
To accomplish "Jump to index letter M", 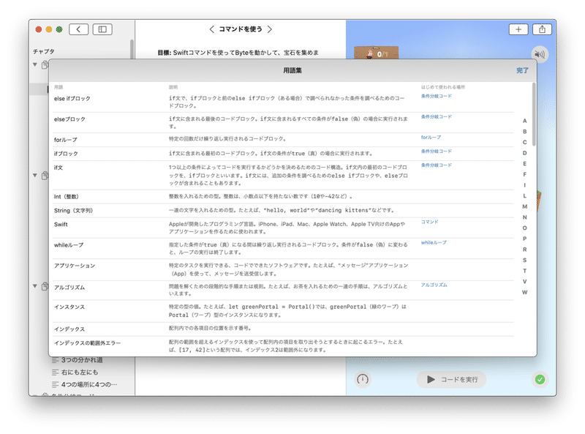I will click(x=524, y=206).
